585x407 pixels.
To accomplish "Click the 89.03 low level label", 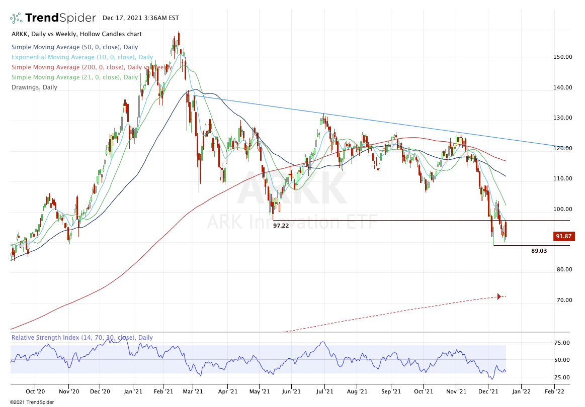I will (539, 251).
